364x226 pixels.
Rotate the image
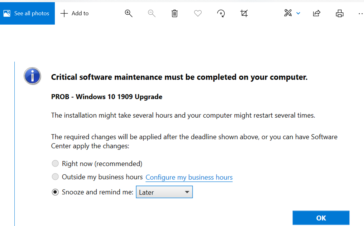[221, 13]
